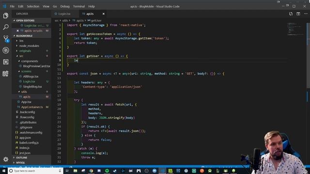Open .flowconfig file
The height and width of the screenshot is (174, 310).
tap(27, 117)
